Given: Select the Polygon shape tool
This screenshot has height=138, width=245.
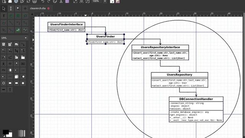Looking at the screenshot, I should tap(25, 16).
